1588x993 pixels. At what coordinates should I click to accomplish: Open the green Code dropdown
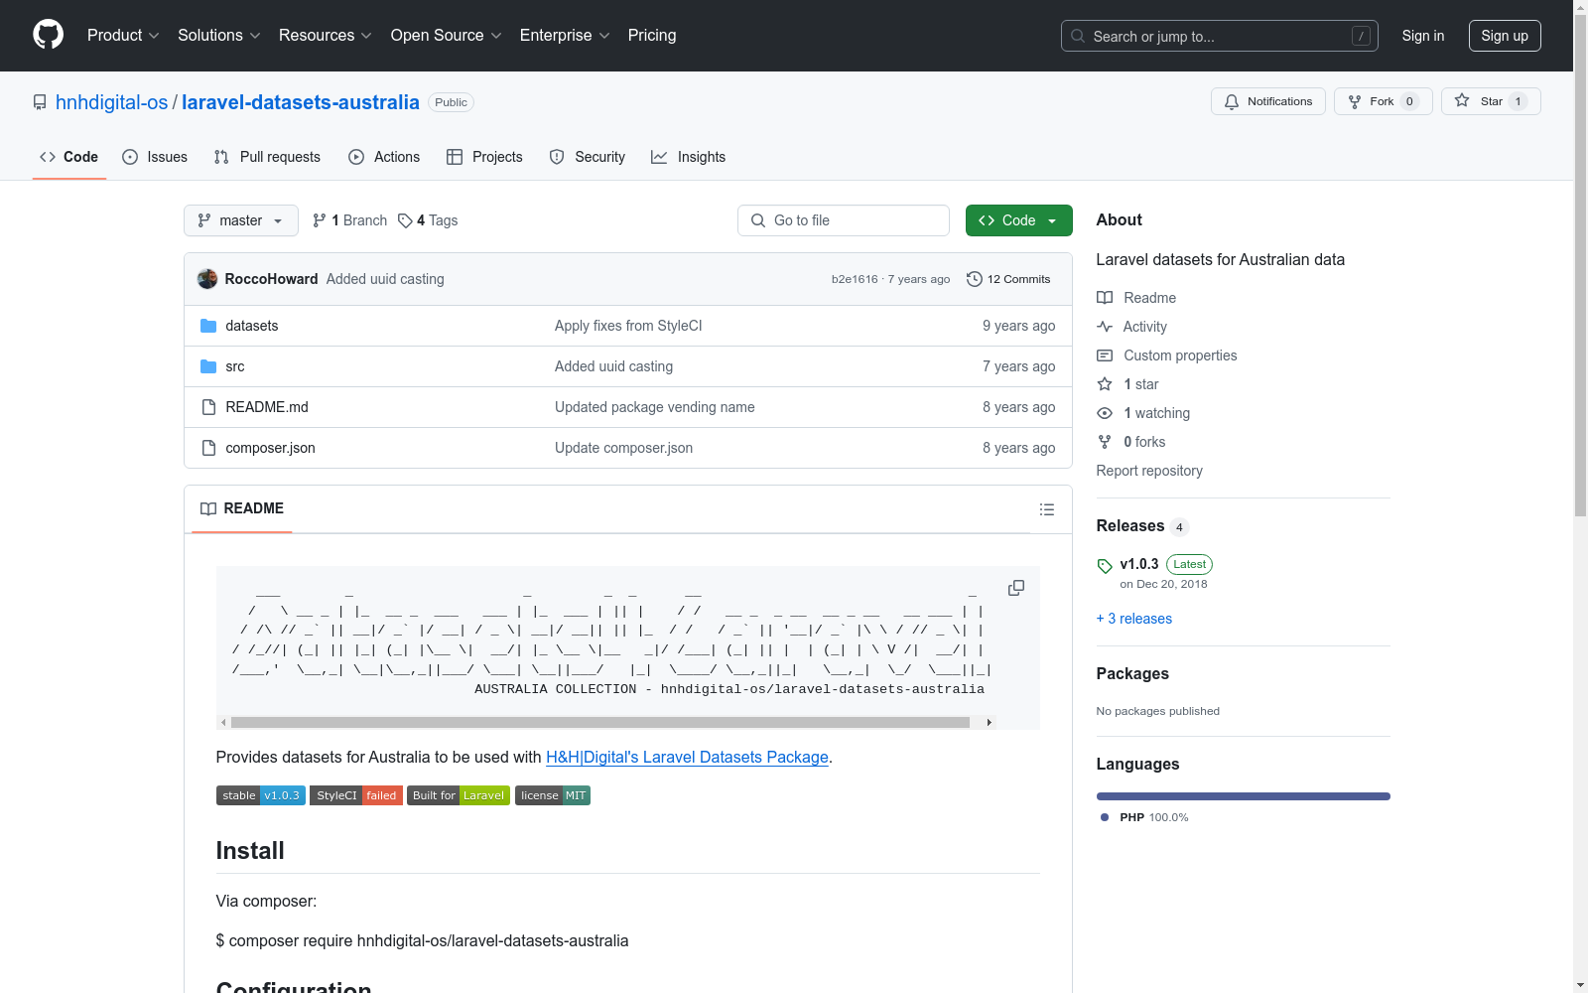tap(1018, 220)
